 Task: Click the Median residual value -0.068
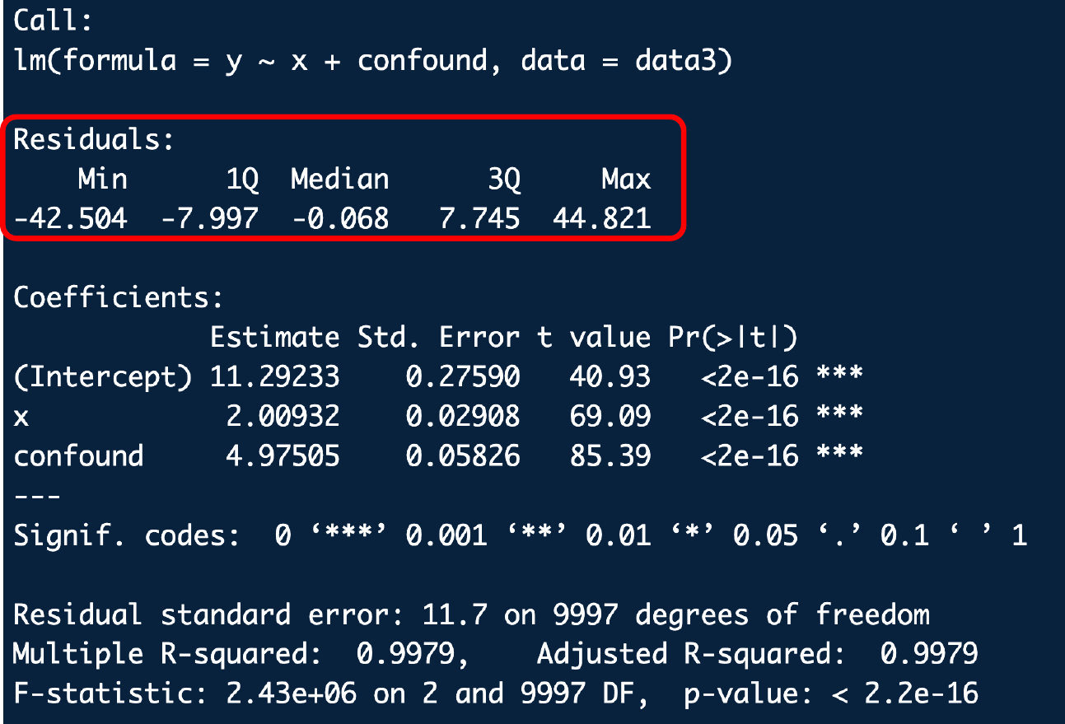point(340,218)
